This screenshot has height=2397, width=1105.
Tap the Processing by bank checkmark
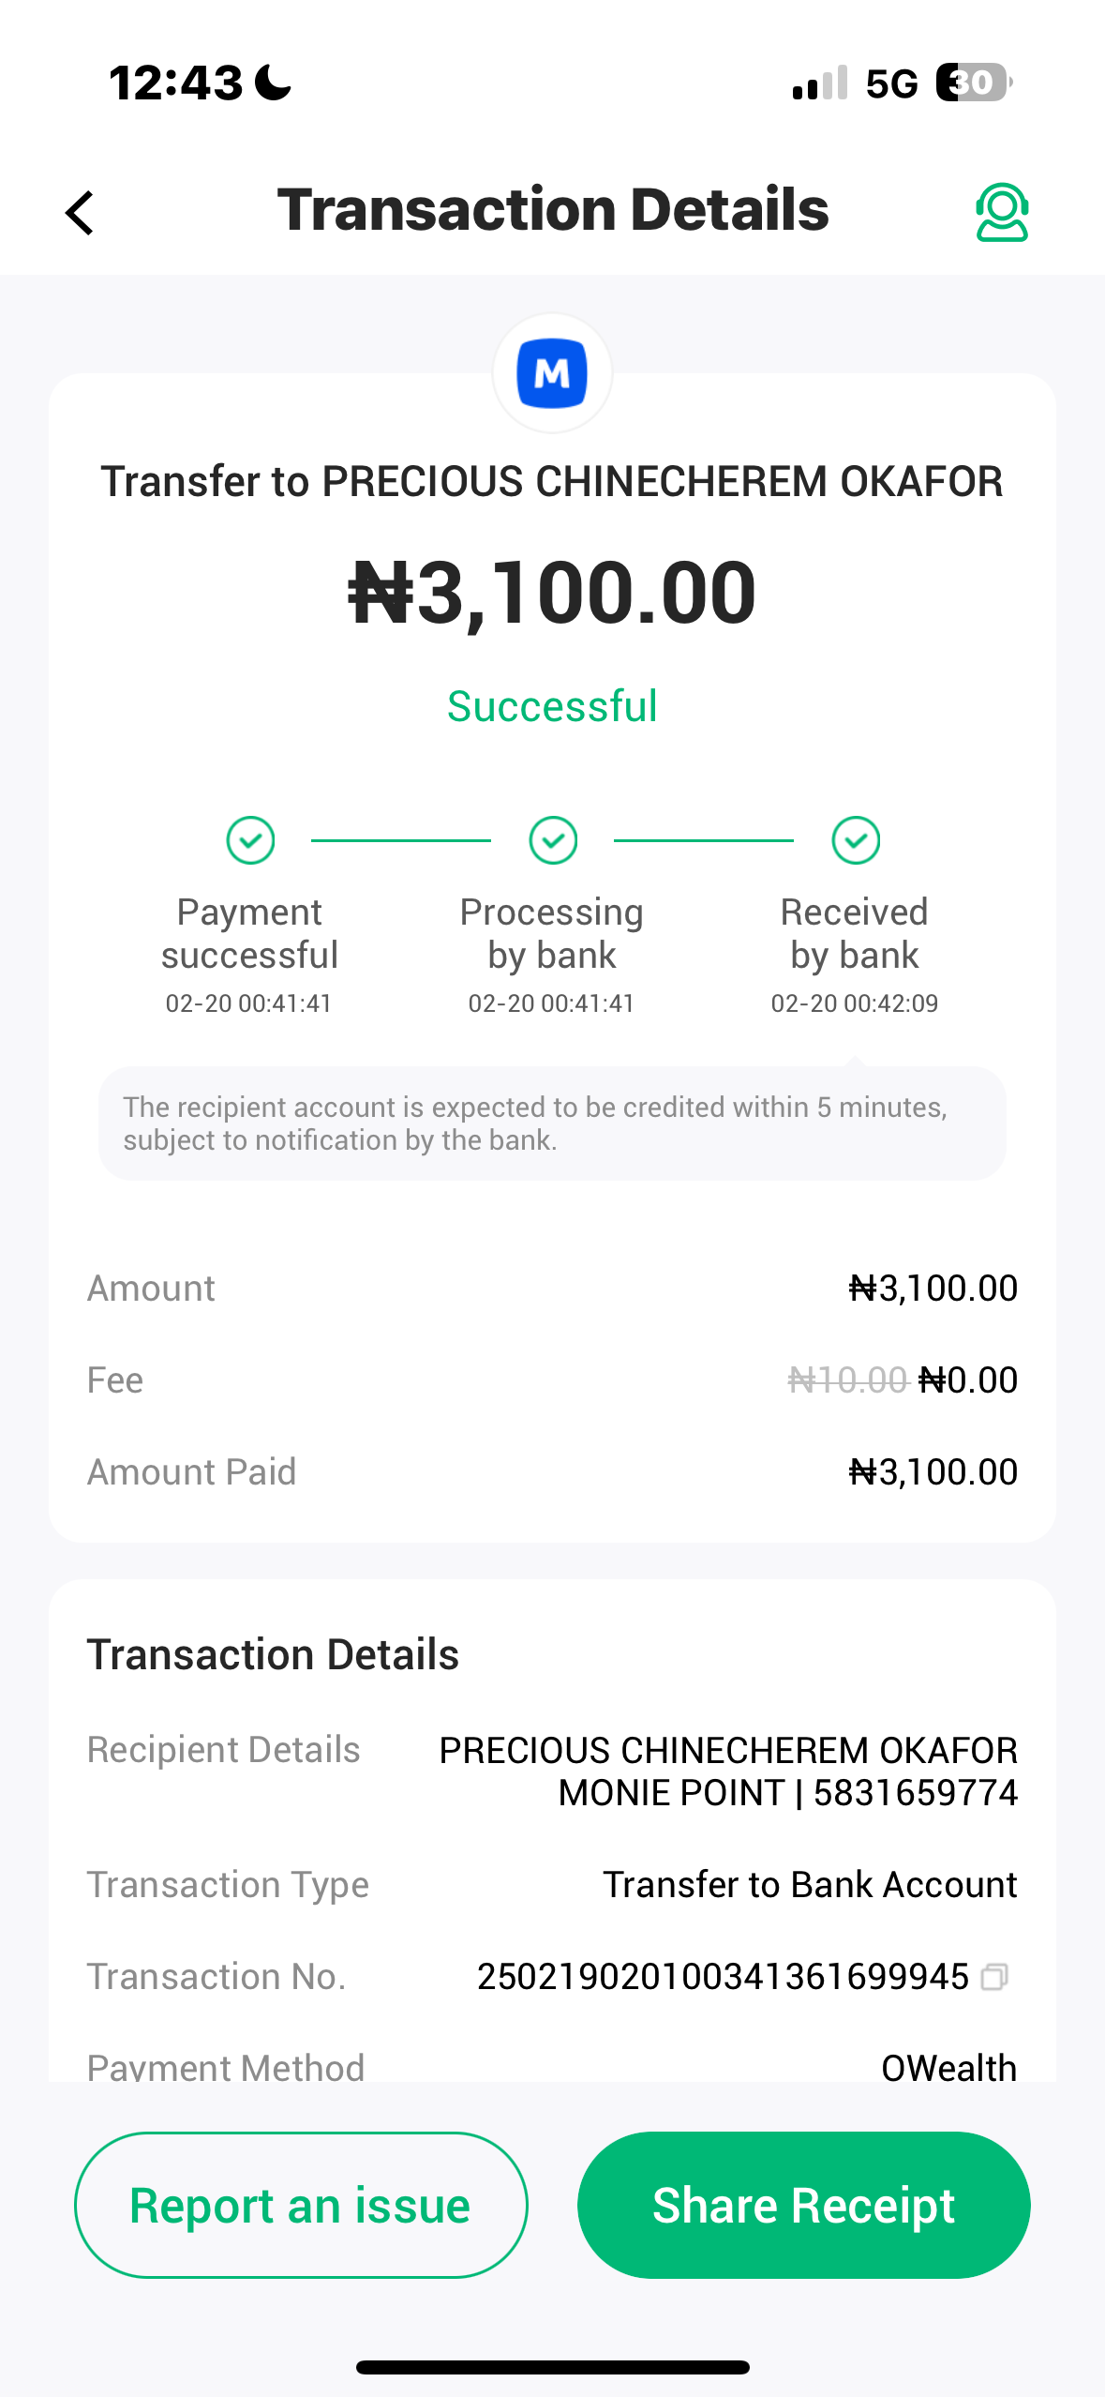553,839
